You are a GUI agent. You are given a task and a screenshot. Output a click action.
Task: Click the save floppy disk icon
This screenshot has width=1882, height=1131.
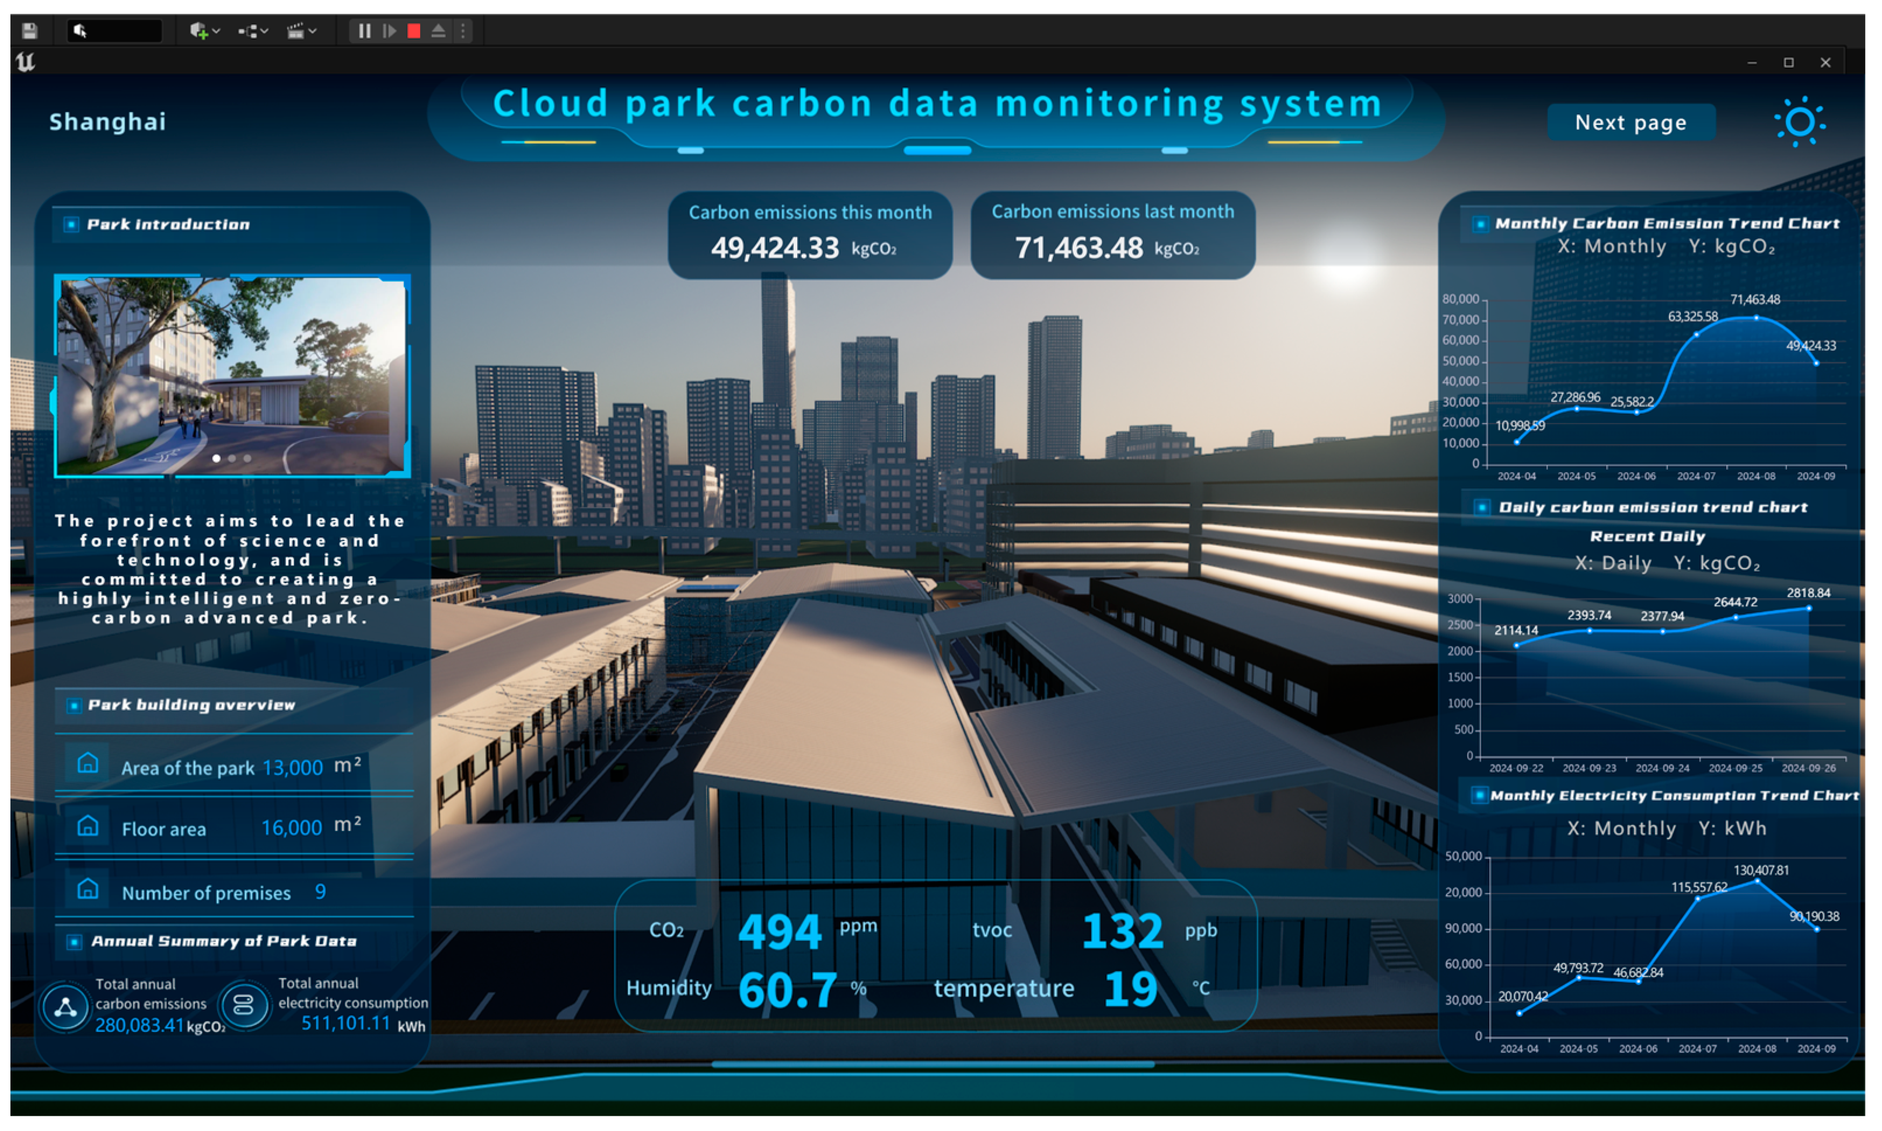29,32
